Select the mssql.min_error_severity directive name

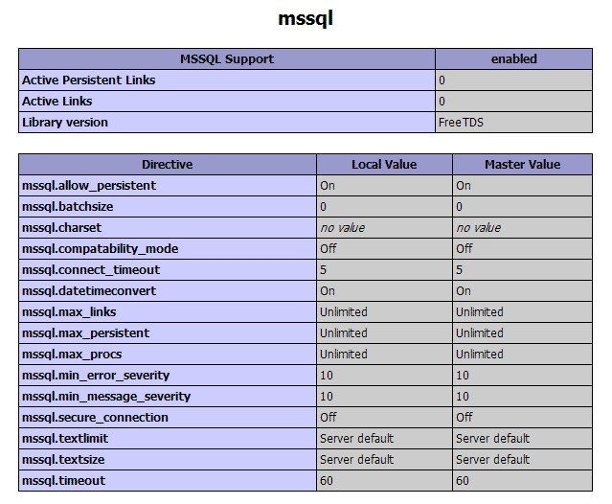click(96, 376)
